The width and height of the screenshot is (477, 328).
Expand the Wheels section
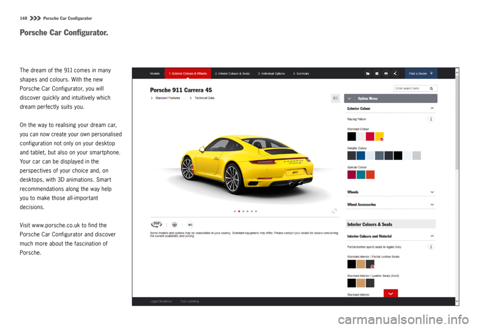click(391, 192)
